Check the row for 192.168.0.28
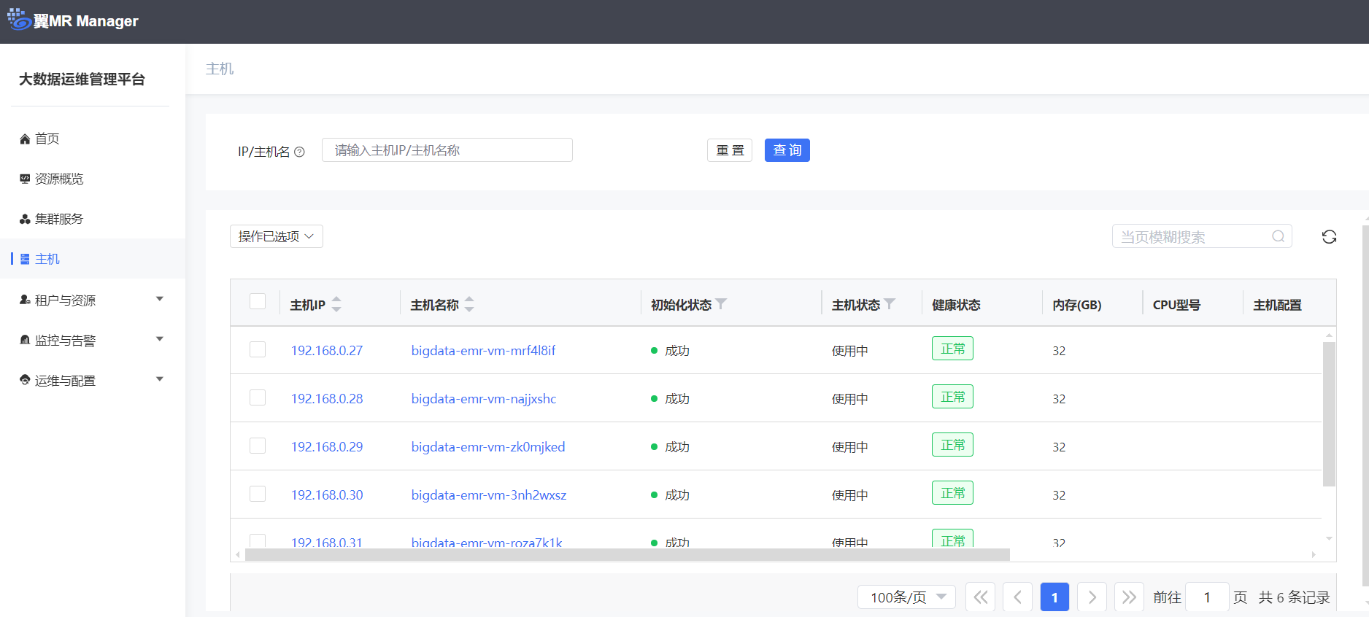 [258, 397]
